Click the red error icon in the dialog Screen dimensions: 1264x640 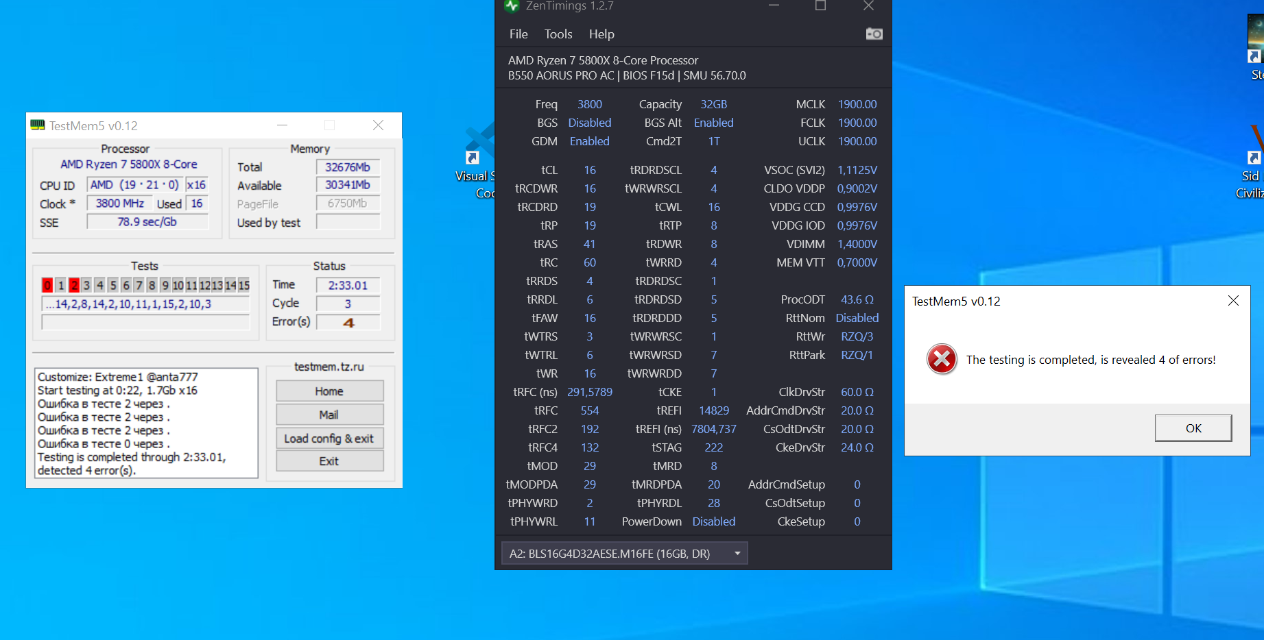[x=942, y=359]
